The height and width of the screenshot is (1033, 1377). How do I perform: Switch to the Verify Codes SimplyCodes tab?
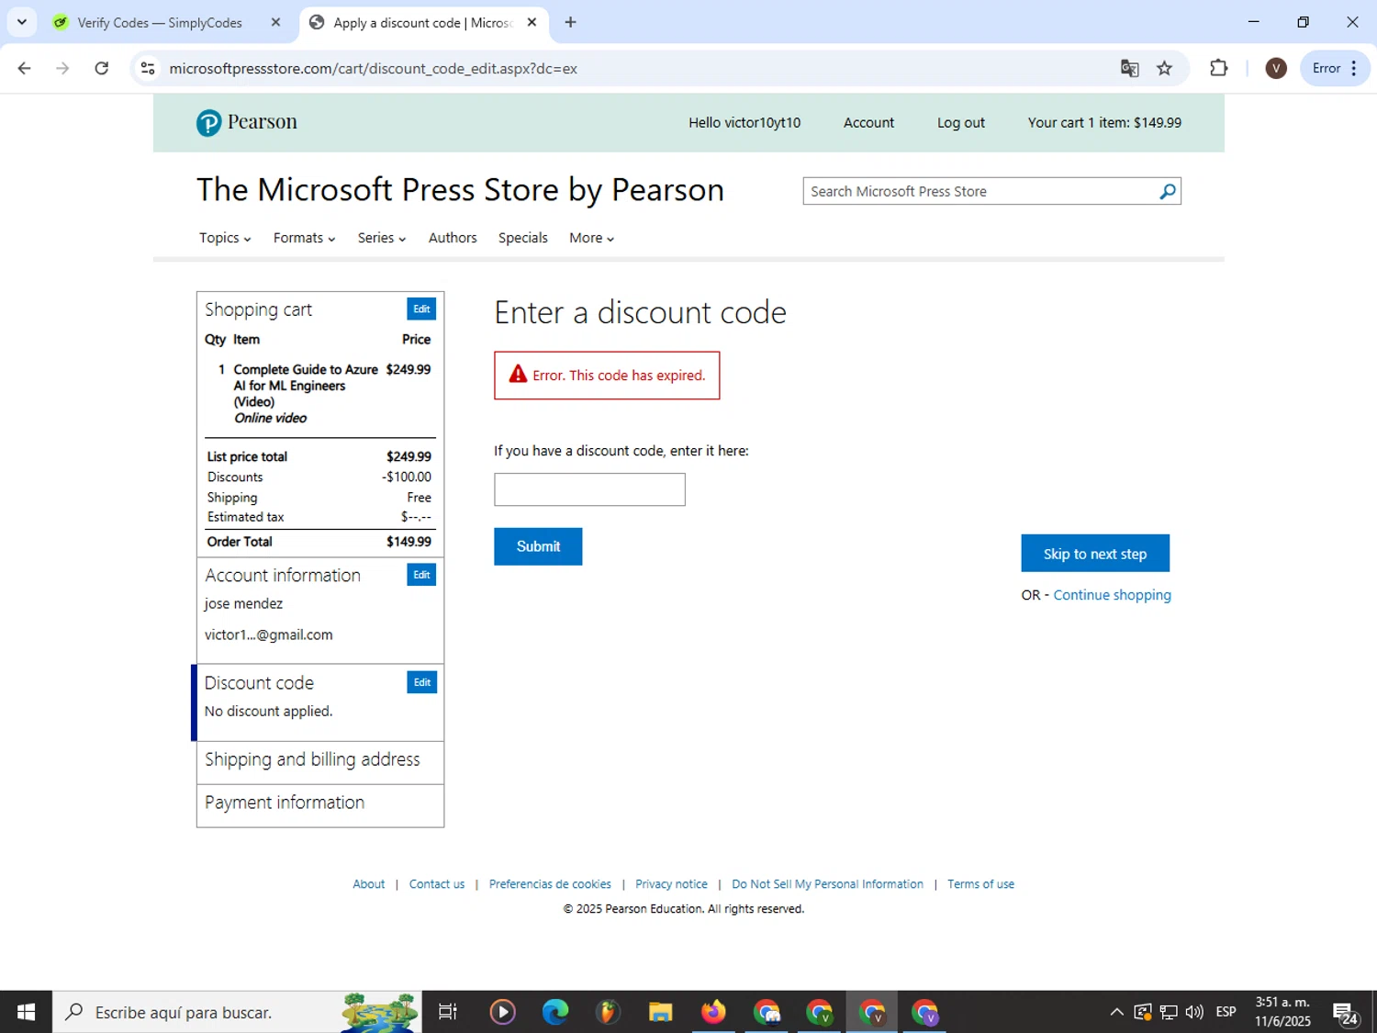pyautogui.click(x=161, y=22)
